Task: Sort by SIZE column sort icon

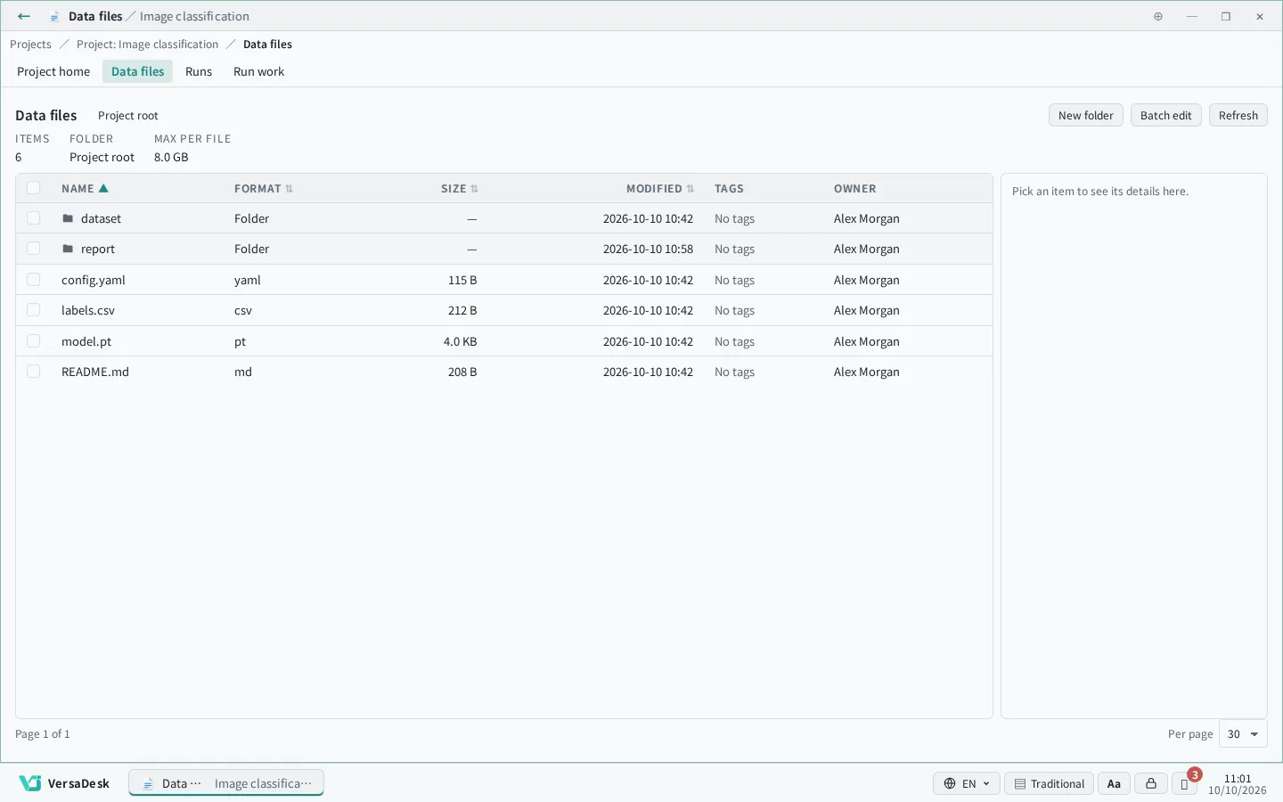Action: [474, 189]
